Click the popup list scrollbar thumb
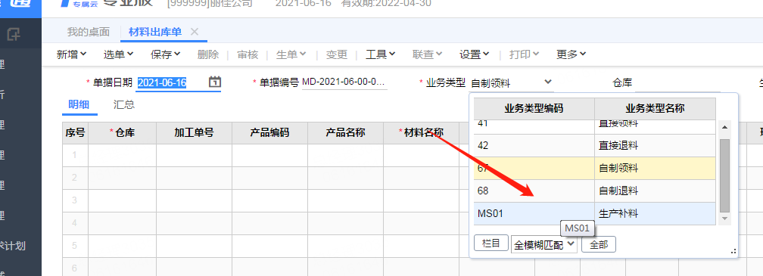The width and height of the screenshot is (763, 276). pyautogui.click(x=724, y=175)
